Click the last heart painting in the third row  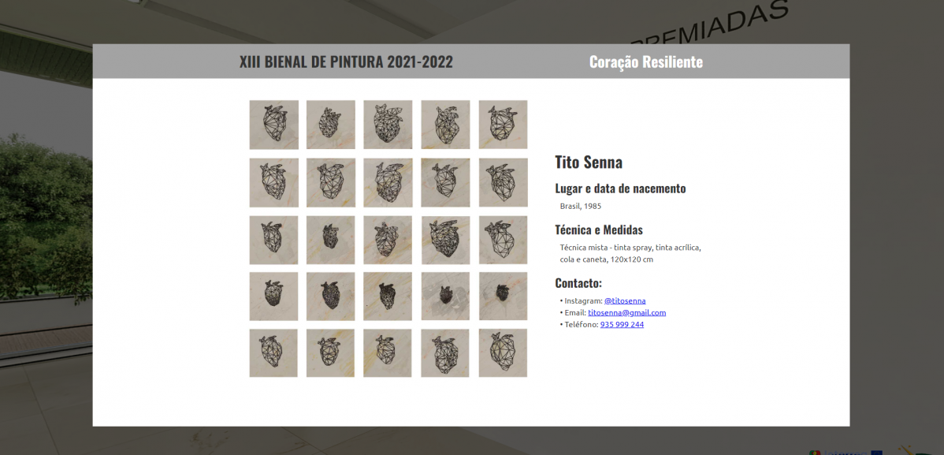tap(503, 240)
